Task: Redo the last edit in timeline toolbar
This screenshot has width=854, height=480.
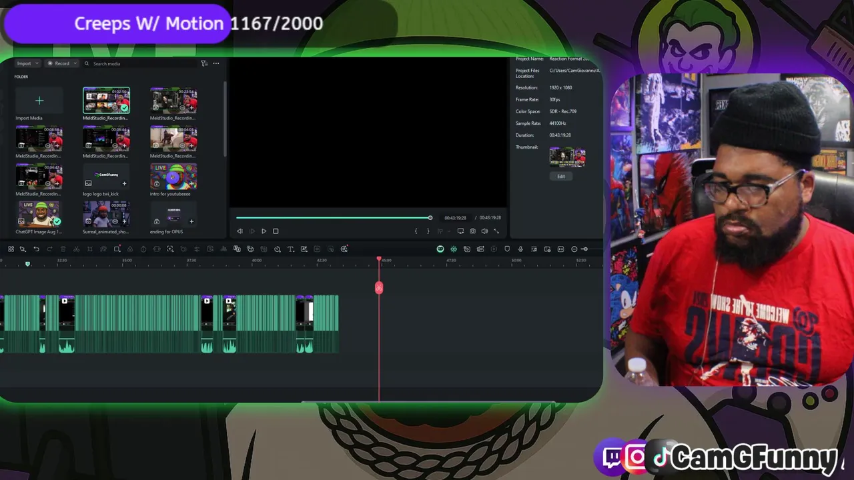Action: [x=49, y=249]
